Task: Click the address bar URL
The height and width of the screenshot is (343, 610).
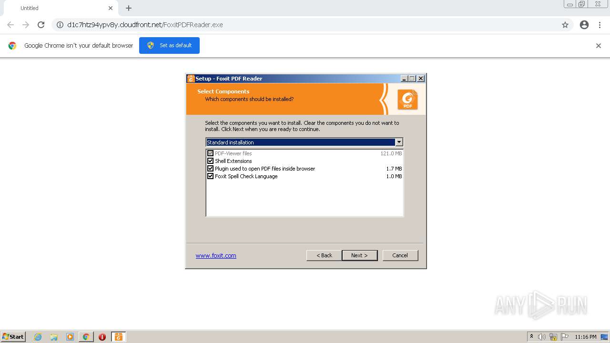Action: tap(145, 25)
